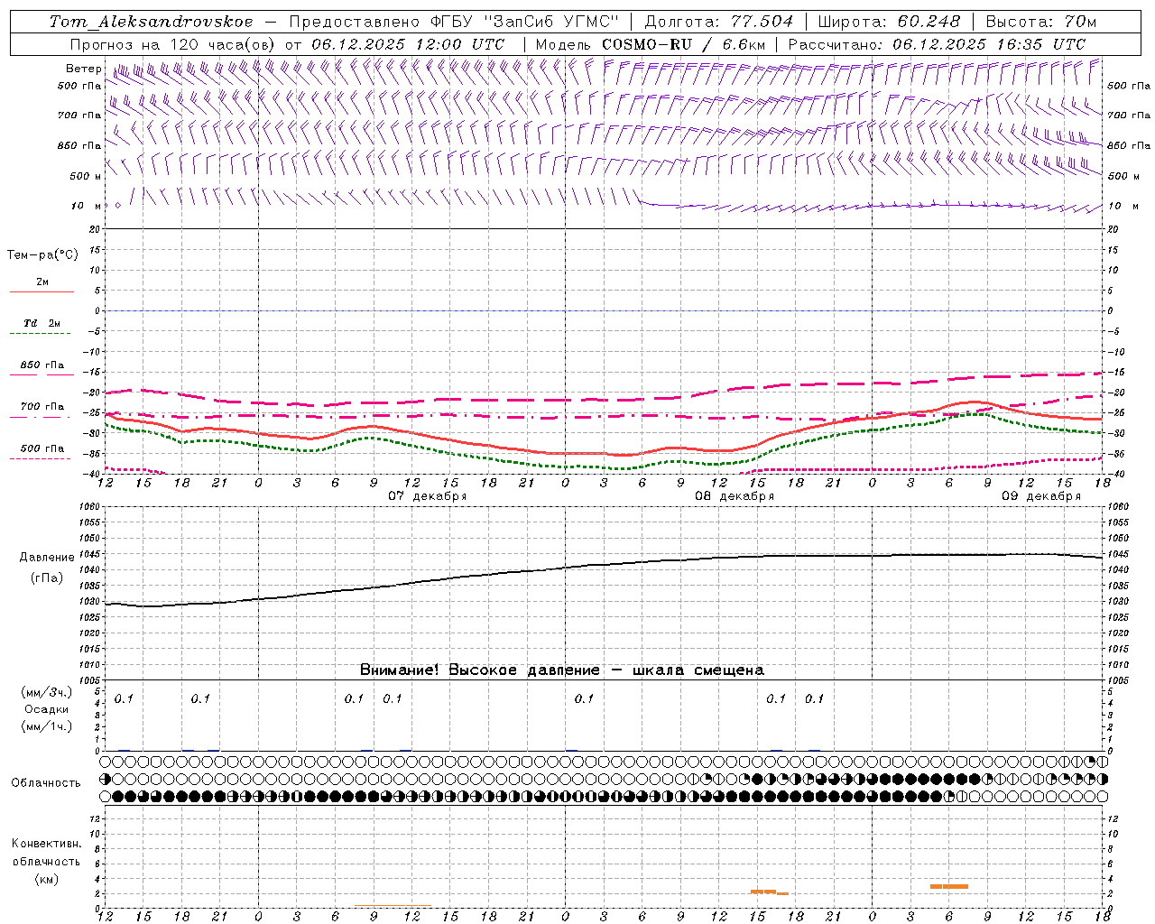Screen dimensions: 1155x924
Task: Click the Ветер wind panel label
Action: pyautogui.click(x=84, y=69)
